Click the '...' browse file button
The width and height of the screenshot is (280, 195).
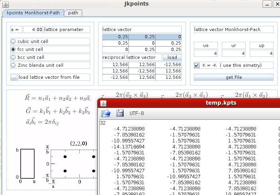14,77
